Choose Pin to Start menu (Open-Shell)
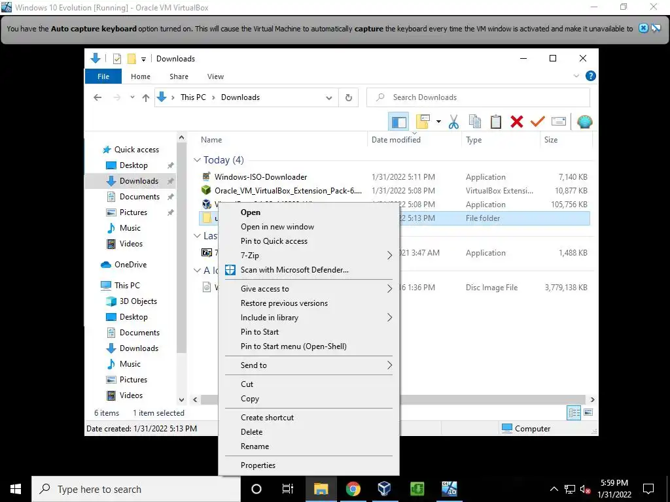Viewport: 670px width, 502px height. pyautogui.click(x=309, y=346)
